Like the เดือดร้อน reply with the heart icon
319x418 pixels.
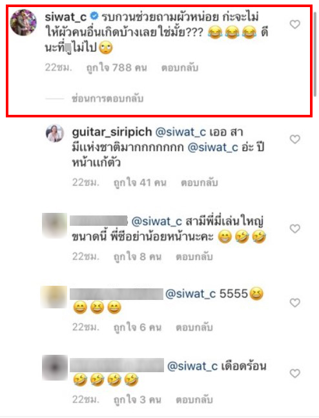[294, 373]
